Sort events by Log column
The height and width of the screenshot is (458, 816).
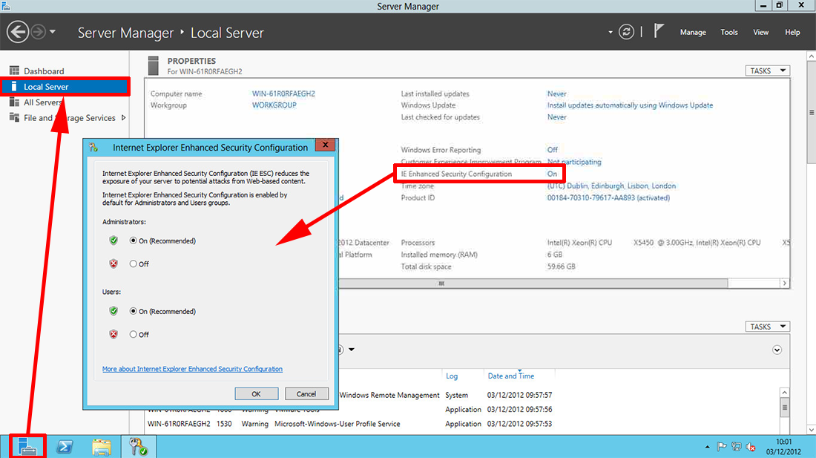[x=452, y=376]
